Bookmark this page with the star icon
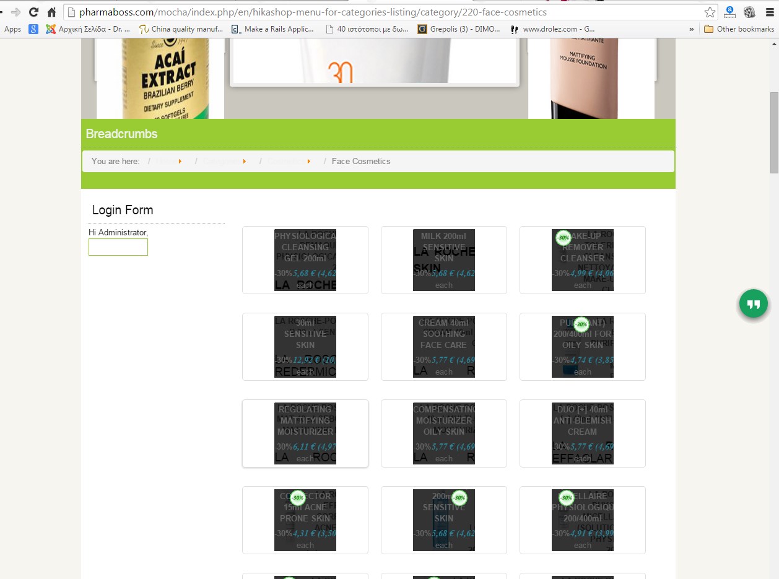The image size is (779, 579). click(710, 12)
